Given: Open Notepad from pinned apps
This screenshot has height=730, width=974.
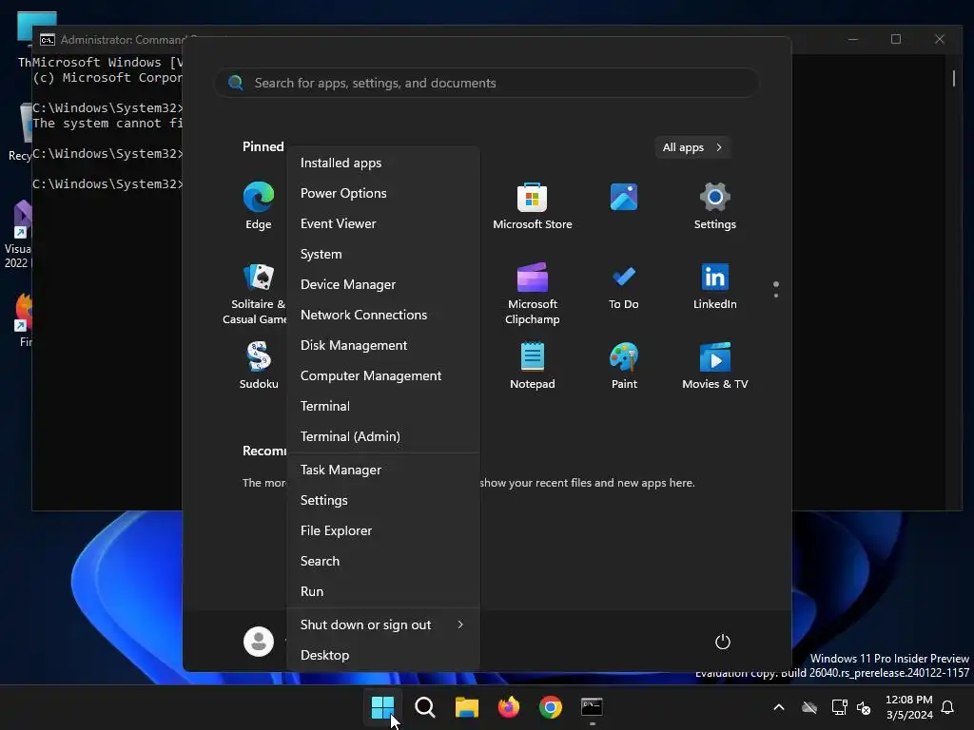Looking at the screenshot, I should 533,366.
